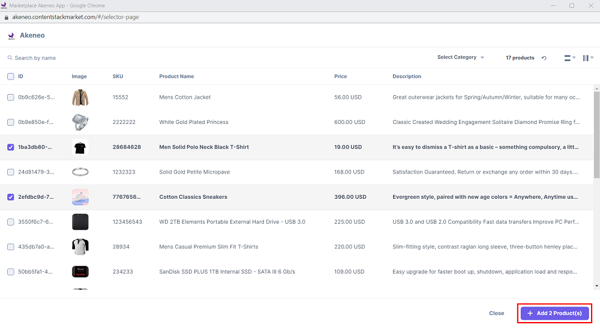This screenshot has height=334, width=600.
Task: Click the lock icon in address bar
Action: click(x=6, y=17)
